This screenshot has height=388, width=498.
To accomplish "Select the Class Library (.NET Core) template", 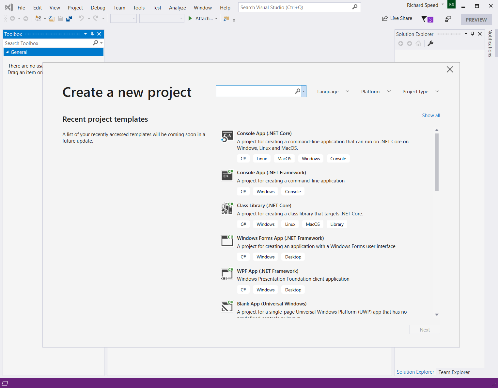I will coord(326,215).
